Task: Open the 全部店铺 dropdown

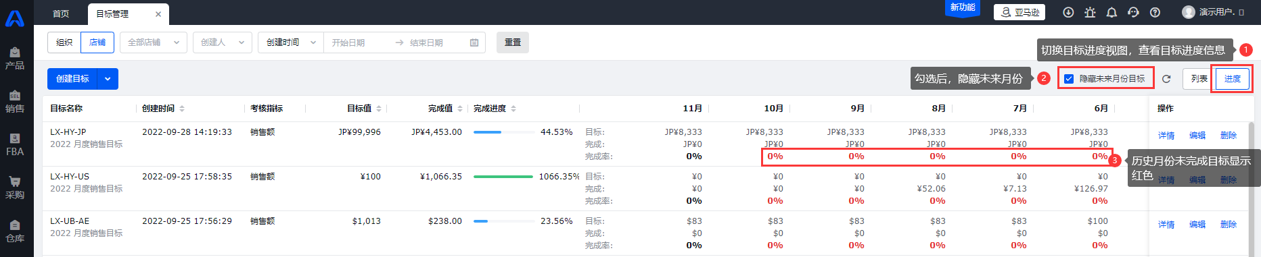Action: (x=154, y=42)
